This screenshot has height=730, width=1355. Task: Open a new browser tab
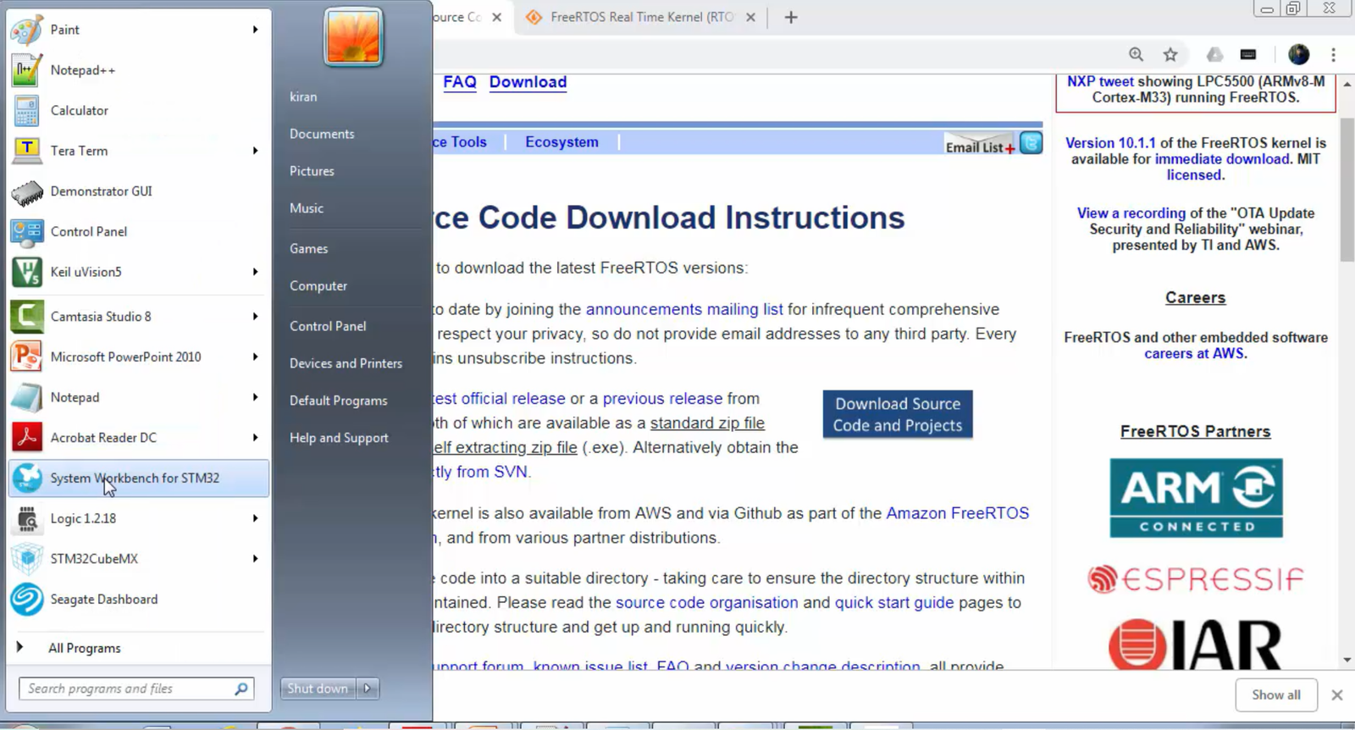pos(791,17)
